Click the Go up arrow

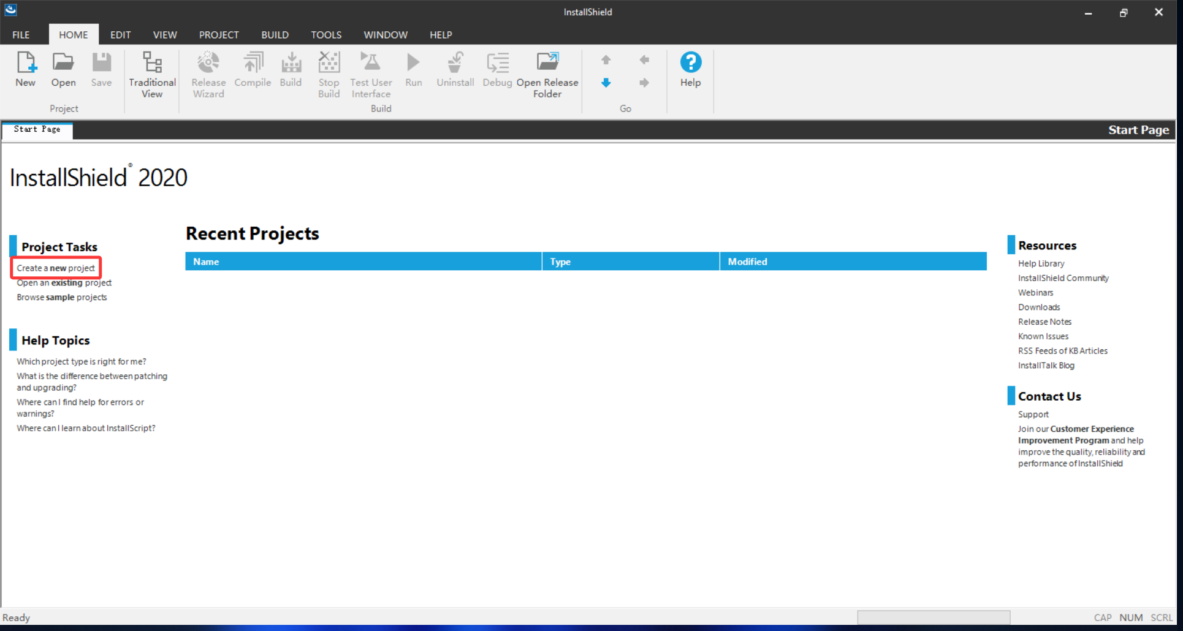pyautogui.click(x=606, y=59)
